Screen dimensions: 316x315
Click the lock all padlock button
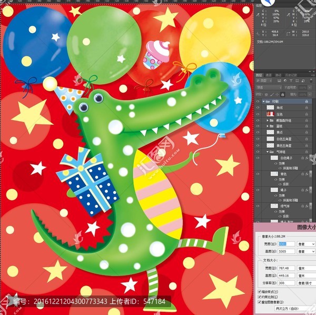click(x=282, y=94)
